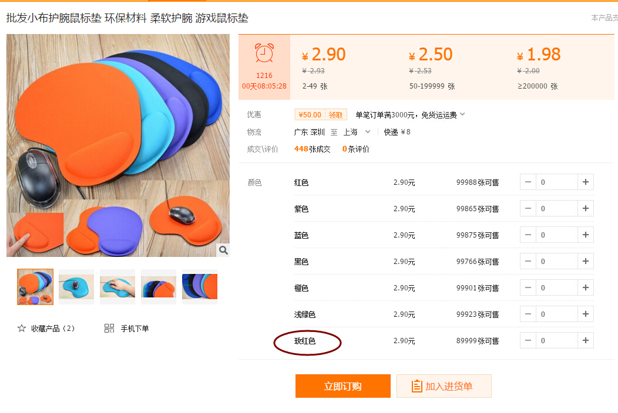The width and height of the screenshot is (618, 413).
Task: Open the QR code mobile order icon
Action: pyautogui.click(x=109, y=328)
